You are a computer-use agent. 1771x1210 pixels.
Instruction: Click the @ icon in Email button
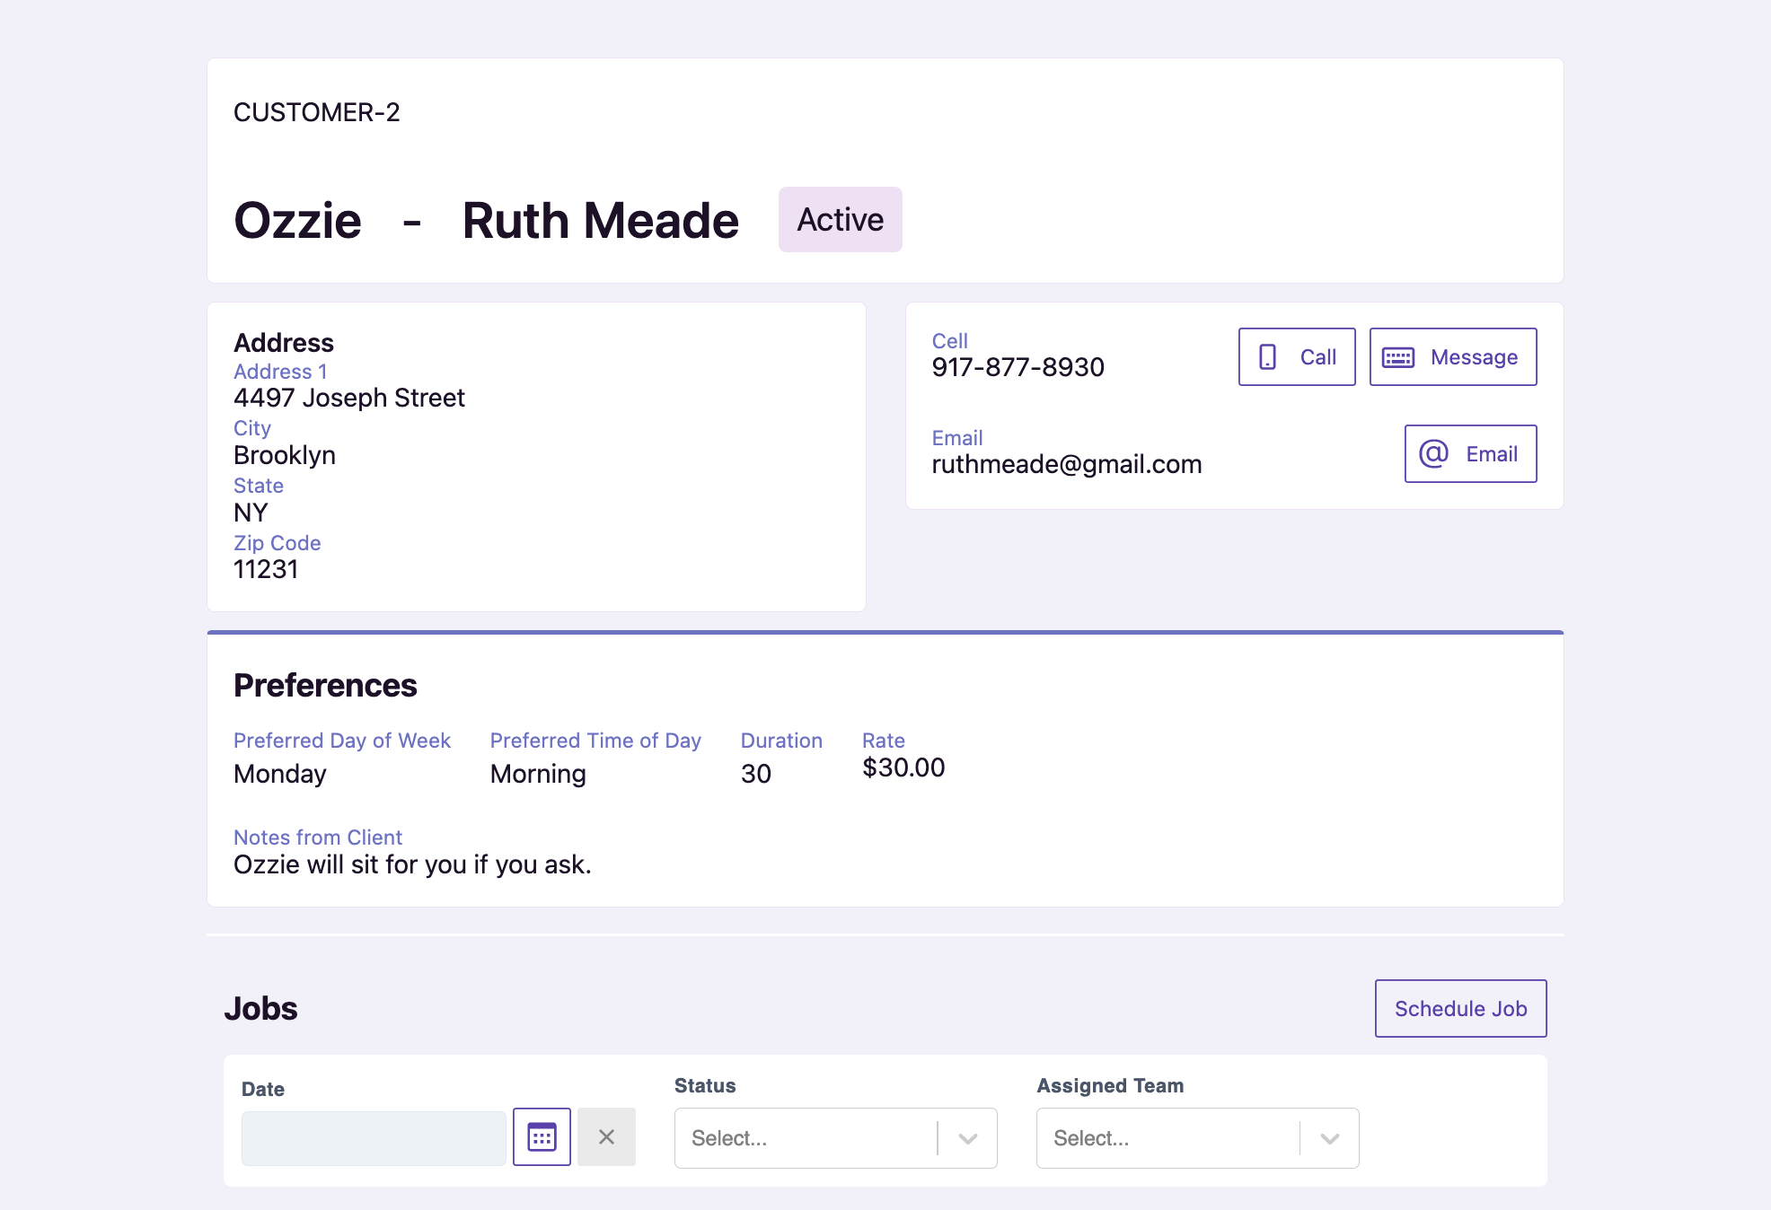[x=1433, y=454]
